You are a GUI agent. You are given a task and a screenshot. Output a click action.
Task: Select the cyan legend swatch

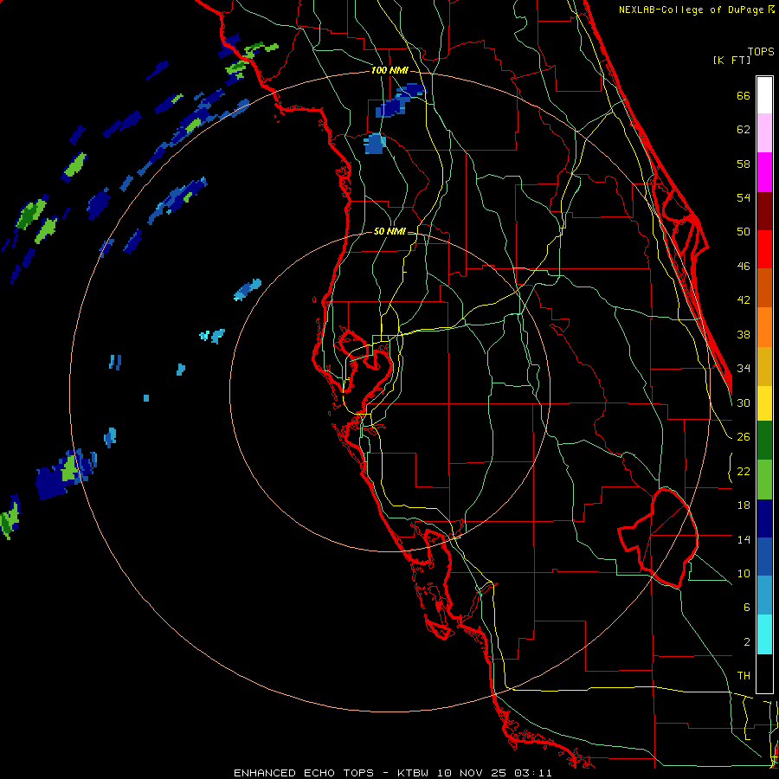click(764, 634)
